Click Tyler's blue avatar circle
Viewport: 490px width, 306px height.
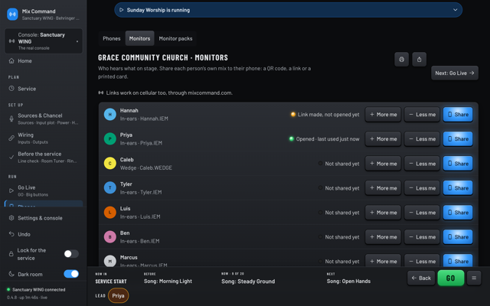click(x=110, y=187)
